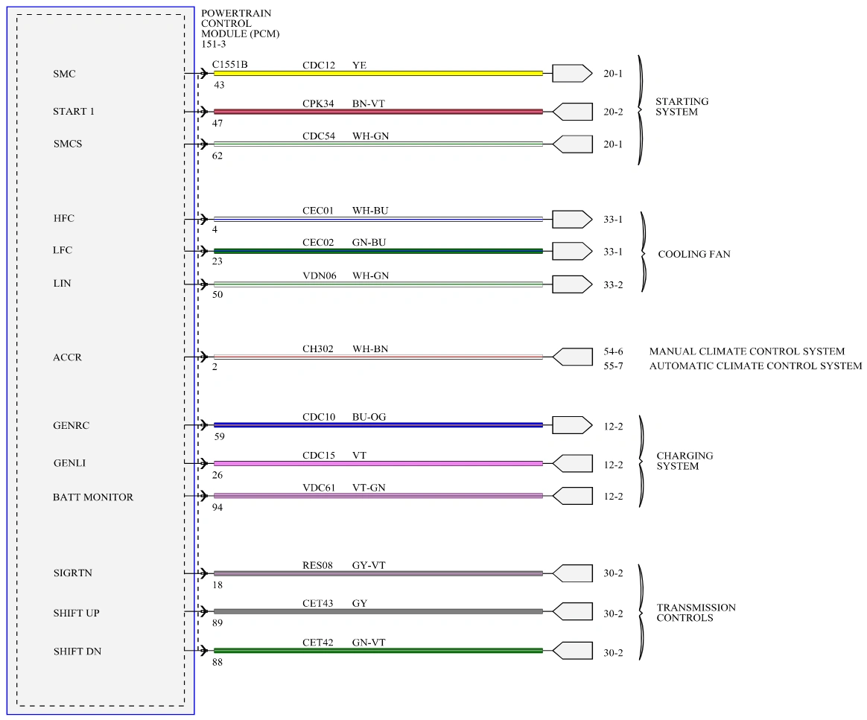Click the circuit code VDC61
867x720 pixels.
pyautogui.click(x=319, y=488)
